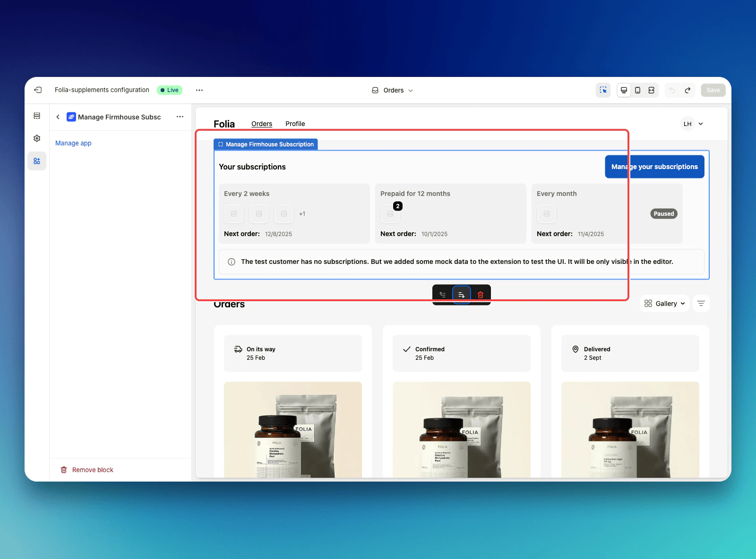This screenshot has height=559, width=756.
Task: Click the inspector selection icon
Action: click(603, 90)
